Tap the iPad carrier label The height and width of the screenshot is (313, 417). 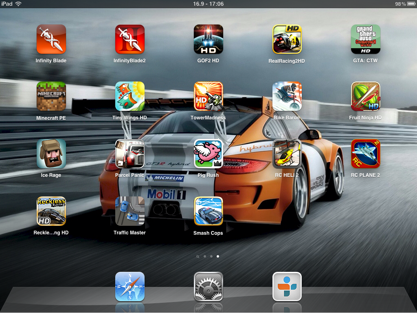coord(7,4)
